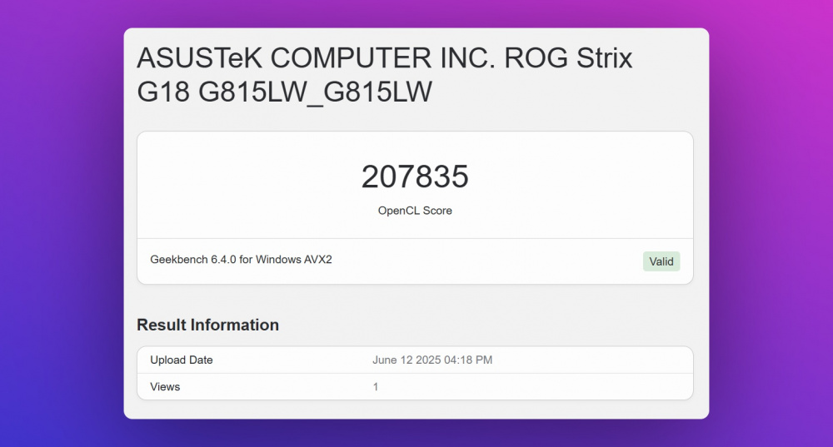This screenshot has height=447, width=833.
Task: Click the word Geekbench in score card
Action: [x=178, y=260]
